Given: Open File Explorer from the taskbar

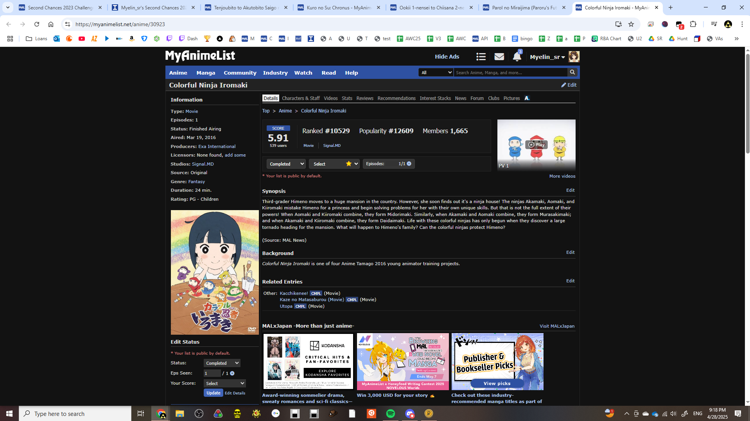Looking at the screenshot, I should point(180,414).
